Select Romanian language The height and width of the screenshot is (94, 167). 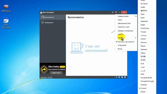(x=144, y=85)
